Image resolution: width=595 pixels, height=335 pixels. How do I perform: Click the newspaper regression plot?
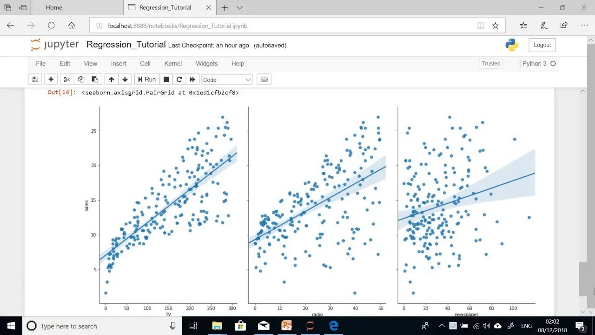click(466, 205)
